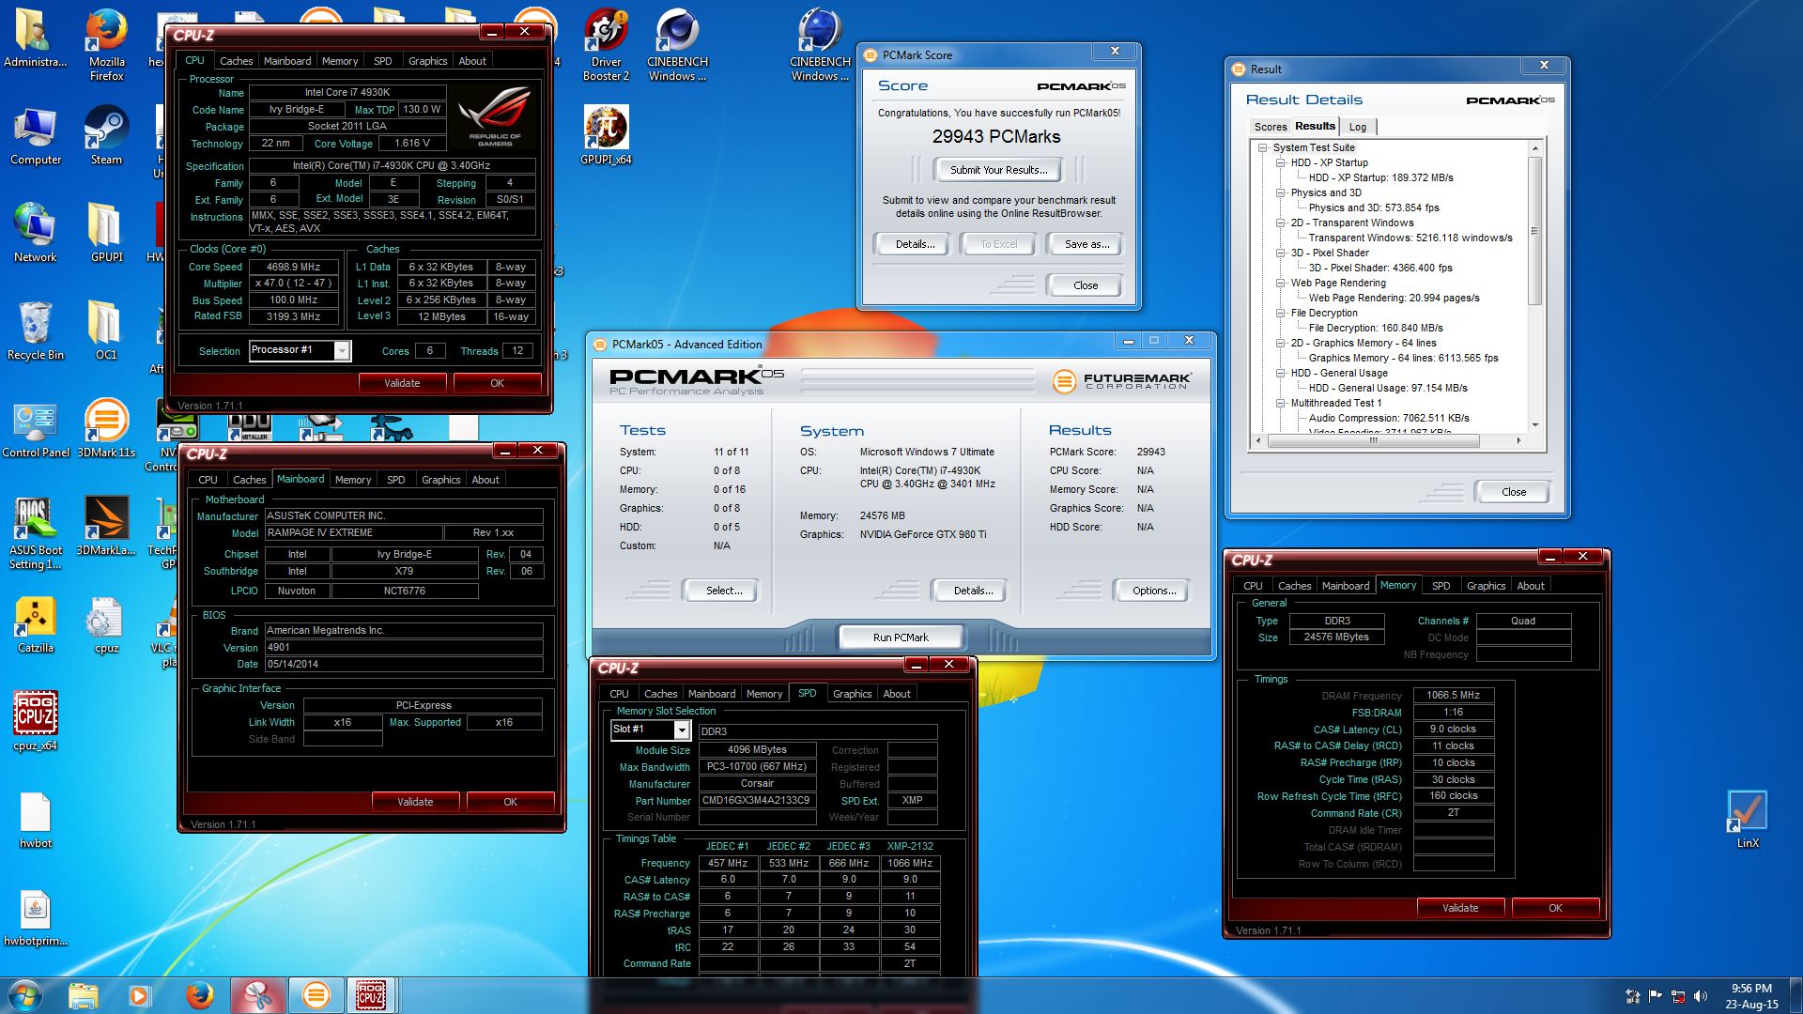Select the Log tab in Result window

tap(1358, 127)
